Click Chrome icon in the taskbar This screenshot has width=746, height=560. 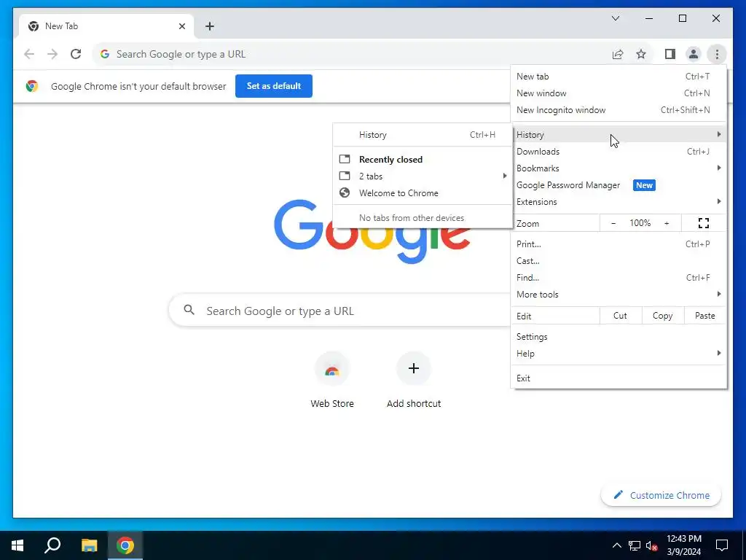pyautogui.click(x=125, y=545)
